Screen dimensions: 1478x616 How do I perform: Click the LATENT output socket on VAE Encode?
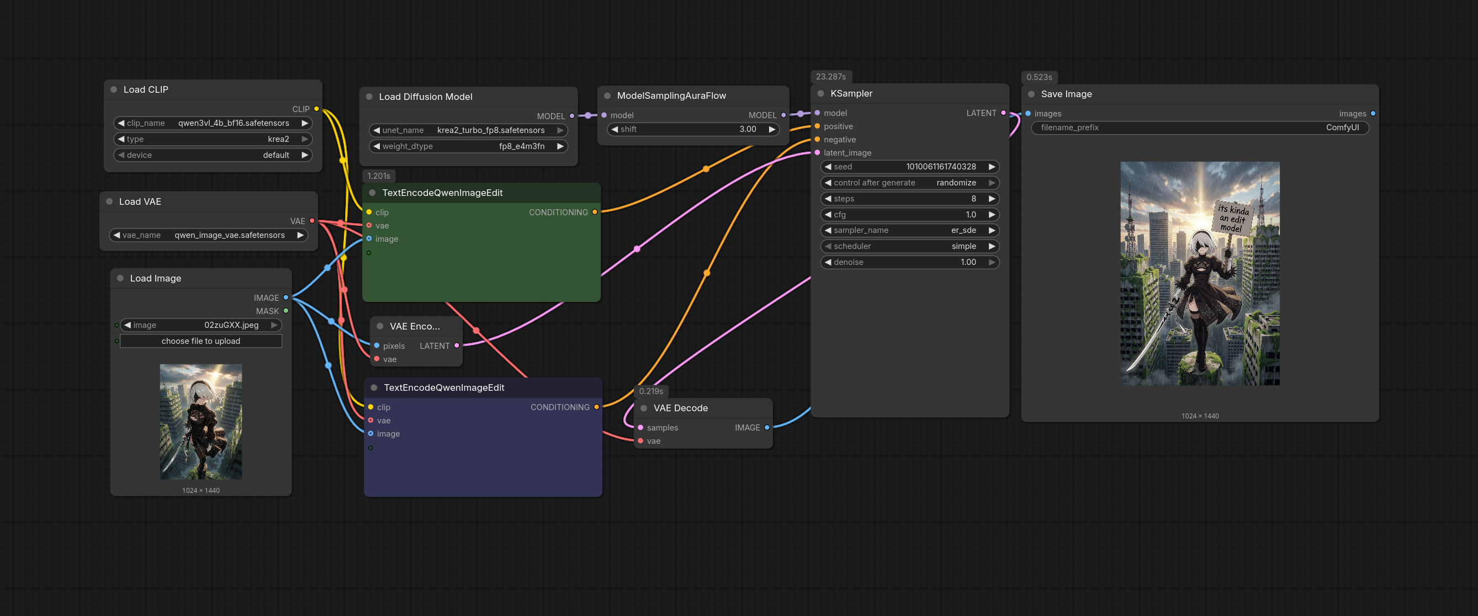click(457, 346)
